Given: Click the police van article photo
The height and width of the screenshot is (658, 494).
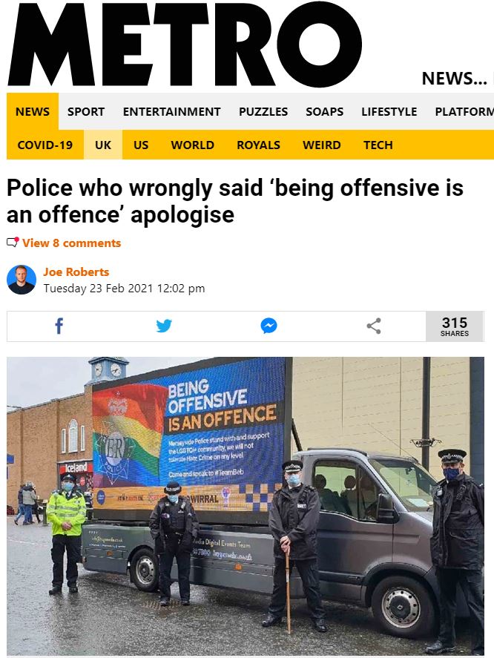Looking at the screenshot, I should (x=246, y=506).
